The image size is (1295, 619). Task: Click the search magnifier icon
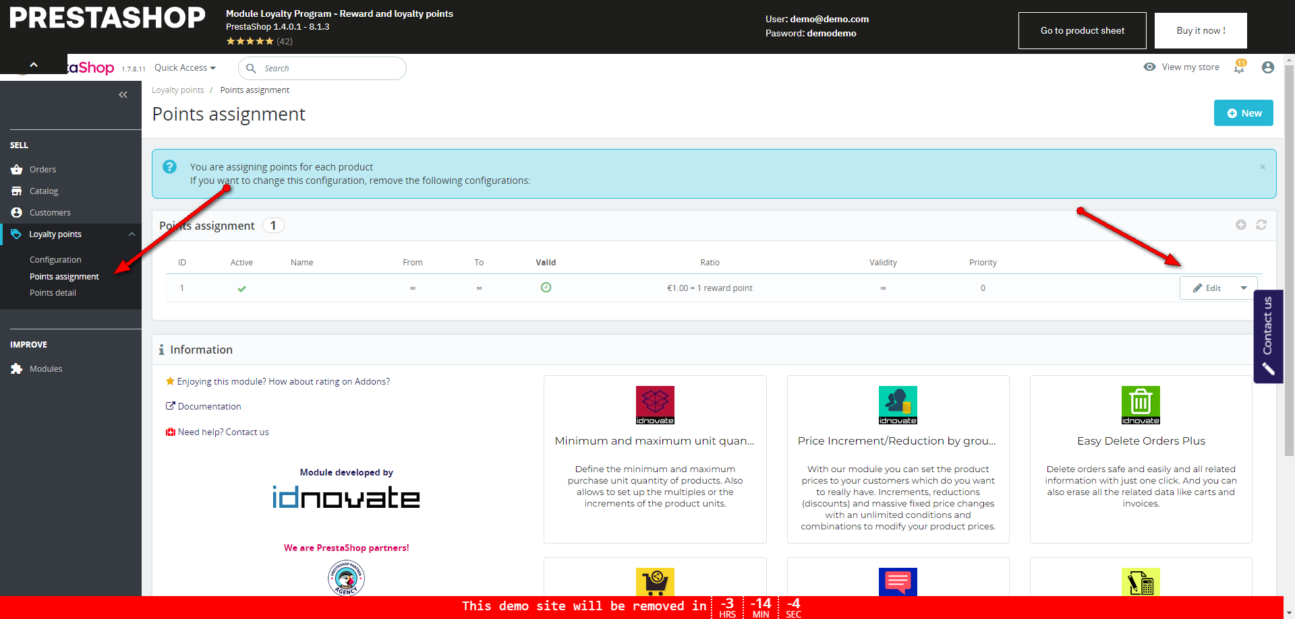coord(251,68)
